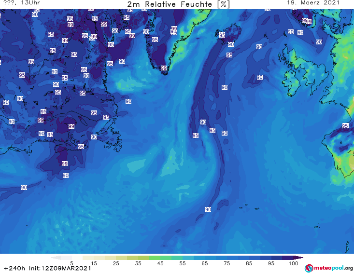Click the '???, 13Uhr' time label
Viewport: 354px width, 273px height.
(x=22, y=3)
